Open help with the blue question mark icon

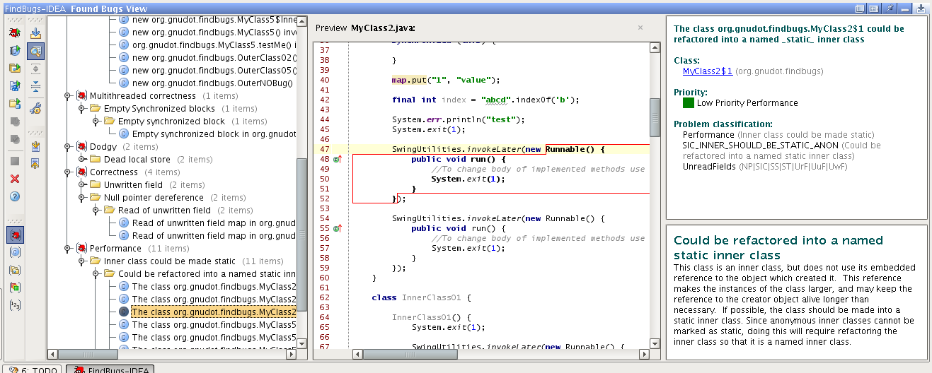pyautogui.click(x=14, y=196)
